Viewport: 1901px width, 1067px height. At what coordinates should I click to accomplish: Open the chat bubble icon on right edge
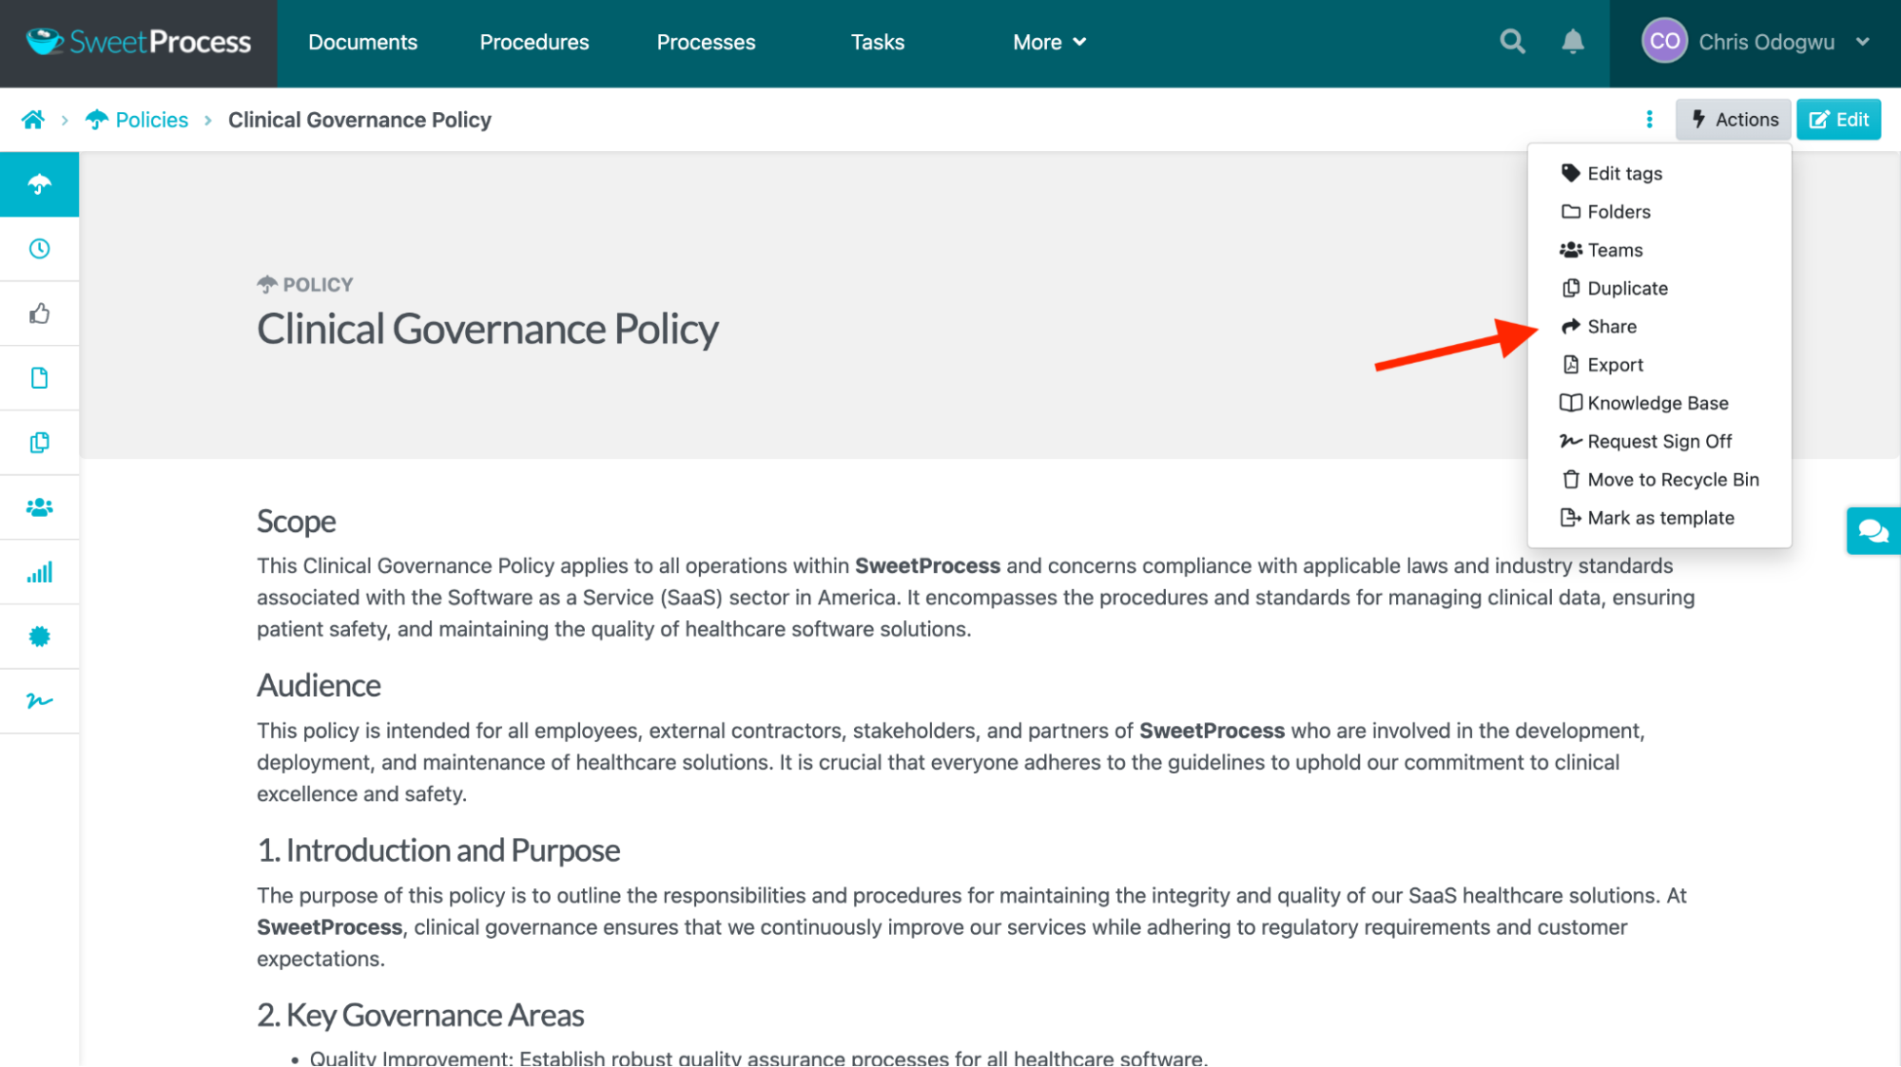pyautogui.click(x=1872, y=530)
